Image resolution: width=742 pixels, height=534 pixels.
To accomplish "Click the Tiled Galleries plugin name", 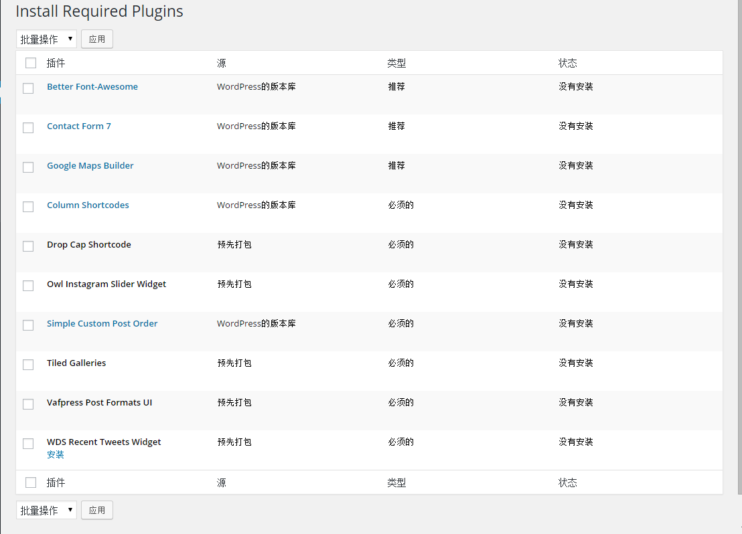I will 76,363.
